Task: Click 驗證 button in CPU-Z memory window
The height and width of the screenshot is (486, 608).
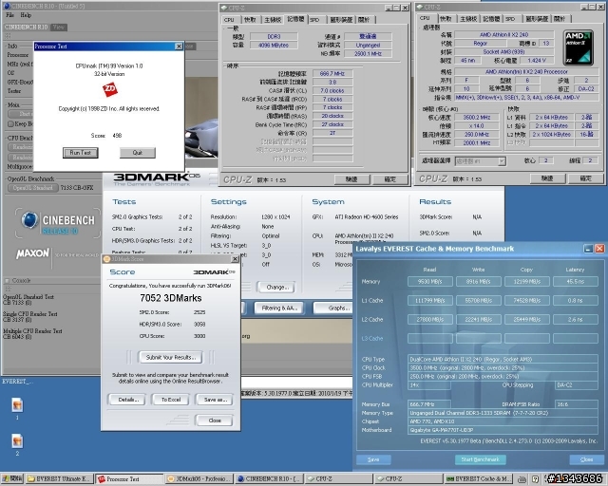Action: 351,179
